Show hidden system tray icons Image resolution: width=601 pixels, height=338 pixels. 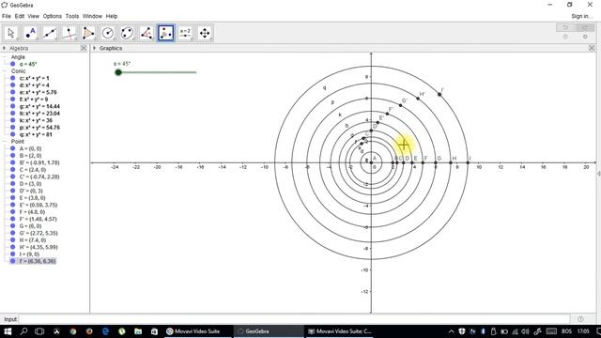(x=451, y=331)
